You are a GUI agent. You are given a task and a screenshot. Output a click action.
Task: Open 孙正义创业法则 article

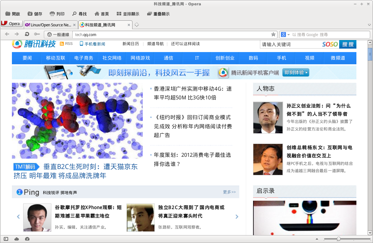click(x=319, y=110)
